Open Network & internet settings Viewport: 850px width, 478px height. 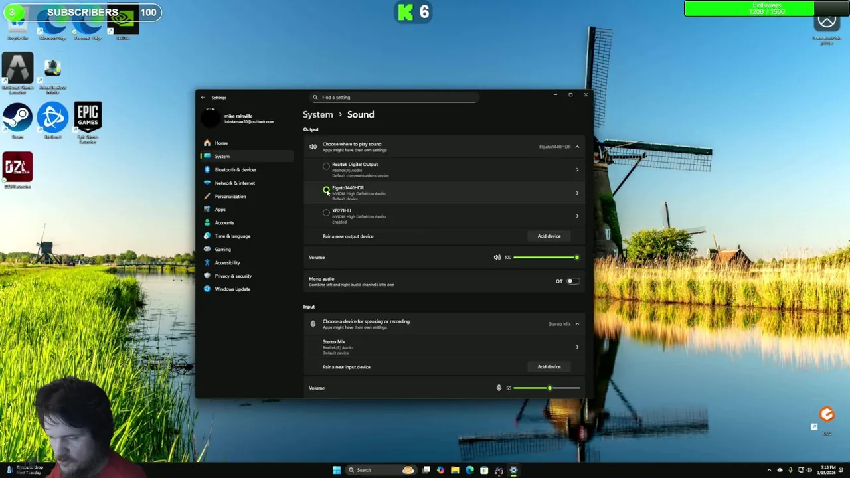click(246, 183)
